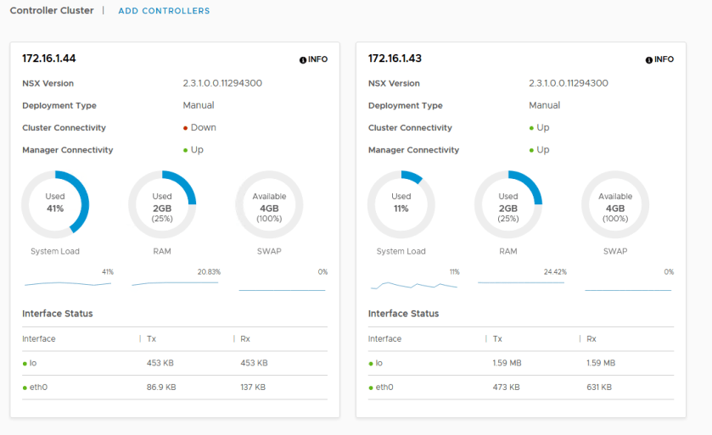Click the Manual deployment type on 172.16.1.43
The height and width of the screenshot is (435, 712).
[x=545, y=105]
